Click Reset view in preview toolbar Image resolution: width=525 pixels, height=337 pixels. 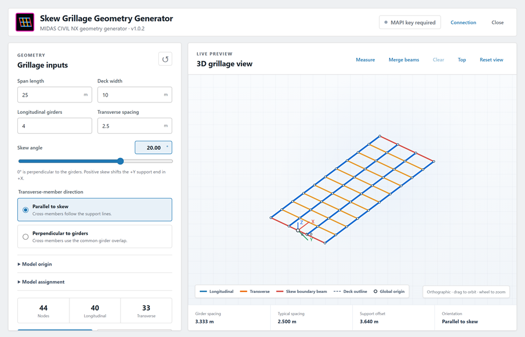(x=491, y=60)
